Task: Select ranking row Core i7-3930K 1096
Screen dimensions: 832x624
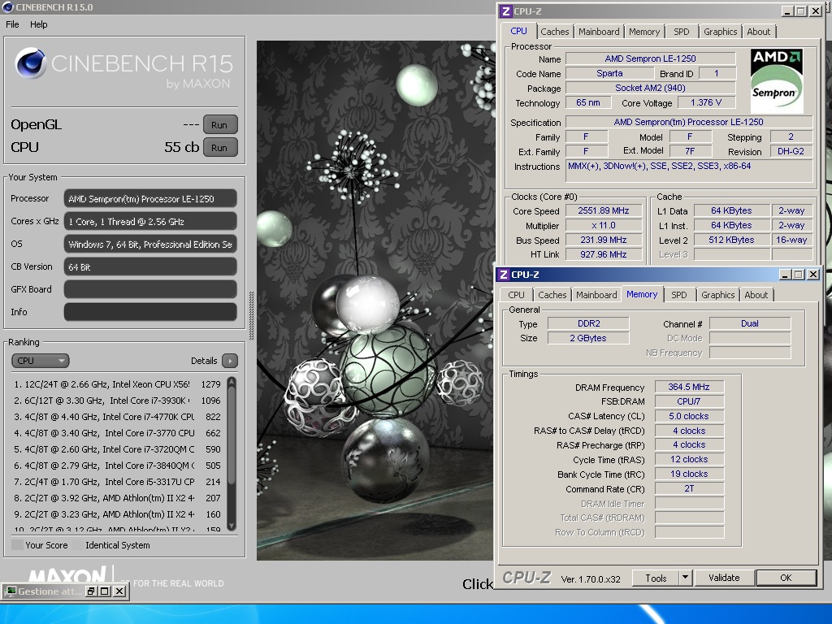Action: [118, 401]
